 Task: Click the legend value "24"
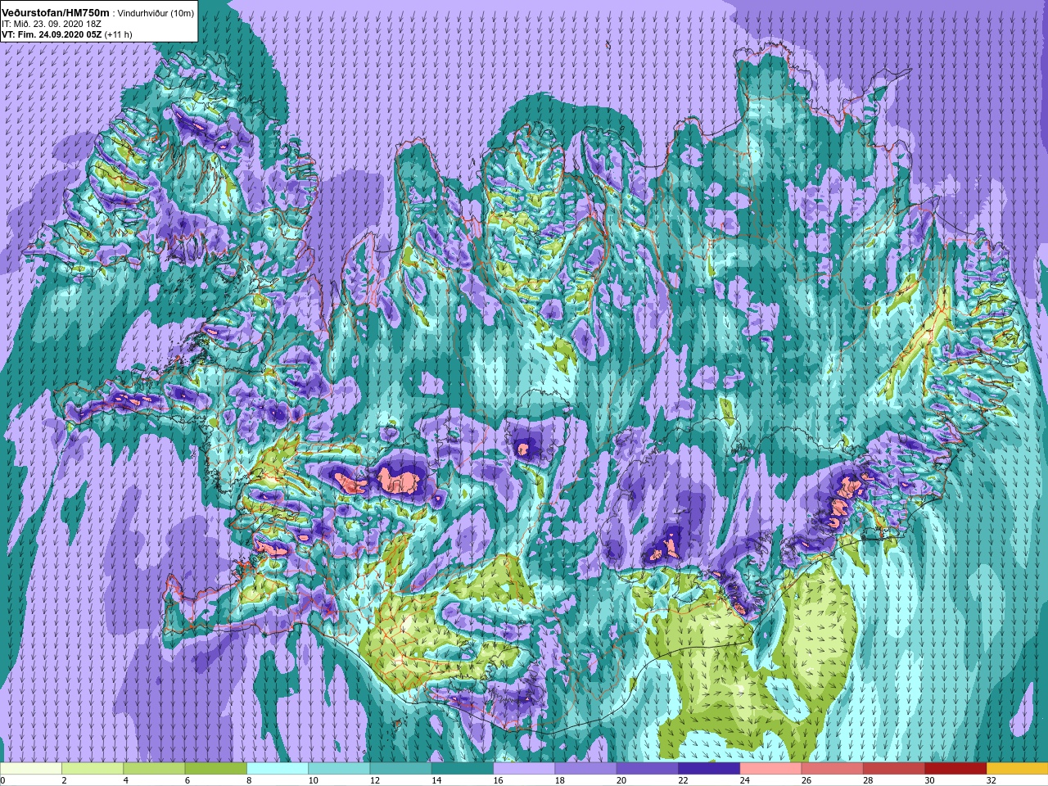pos(745,781)
